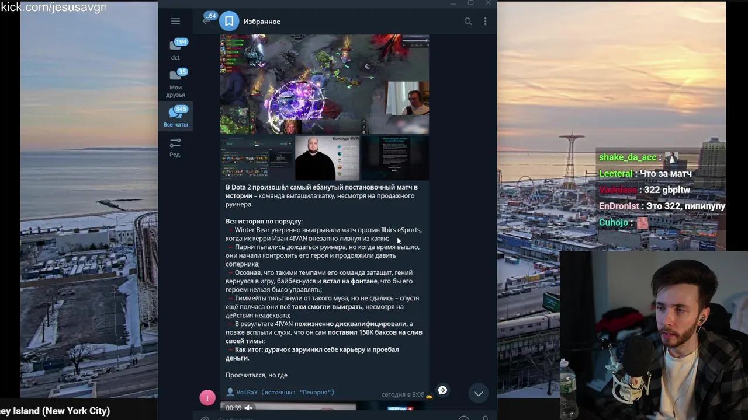Click the Избранное chat title

[x=262, y=22]
